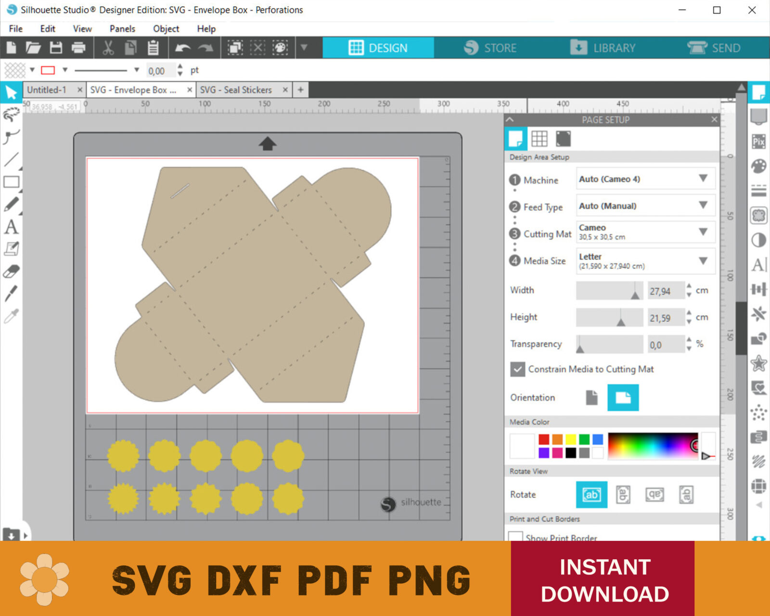Expand the toolbar overflow dropdown arrow
This screenshot has height=616, width=770.
[x=304, y=48]
